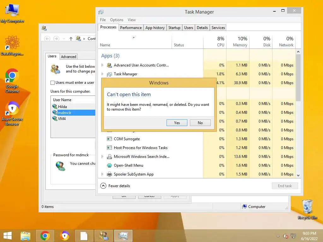Click the network tray icon
Viewport: 323px width, 242px height.
click(293, 236)
